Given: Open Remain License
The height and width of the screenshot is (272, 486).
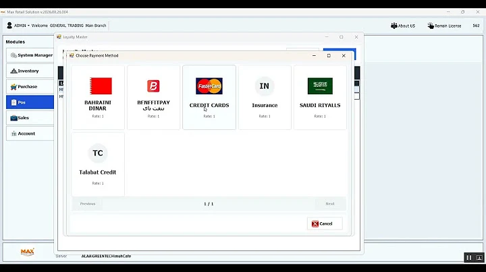Looking at the screenshot, I should point(444,26).
